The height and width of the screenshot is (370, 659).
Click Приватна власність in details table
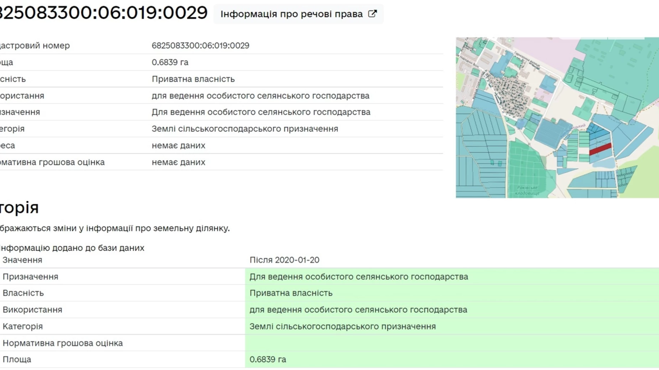tap(193, 79)
